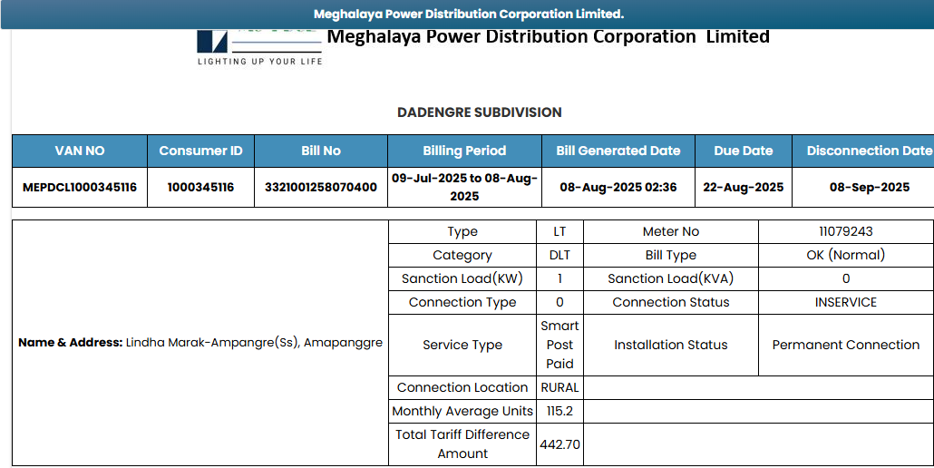This screenshot has height=468, width=934.
Task: Click the MePDCL logo with Lighting Up Your Life tagline
Action: point(259,48)
